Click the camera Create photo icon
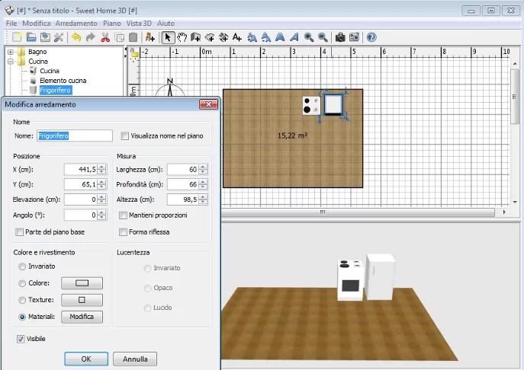The image size is (524, 370). (340, 37)
